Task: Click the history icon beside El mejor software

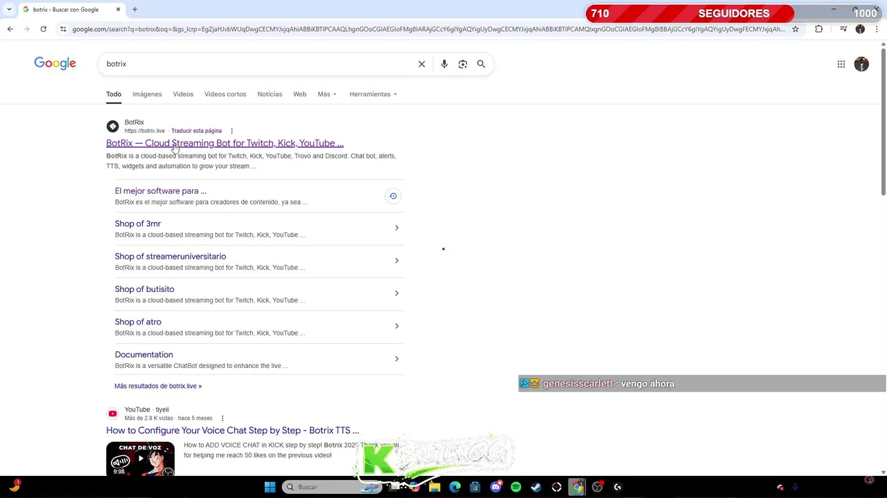Action: pos(393,196)
